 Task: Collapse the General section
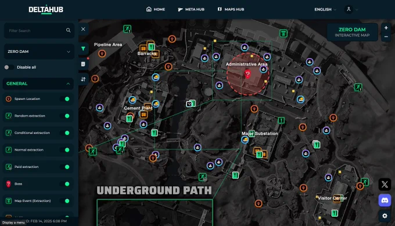tap(38, 84)
